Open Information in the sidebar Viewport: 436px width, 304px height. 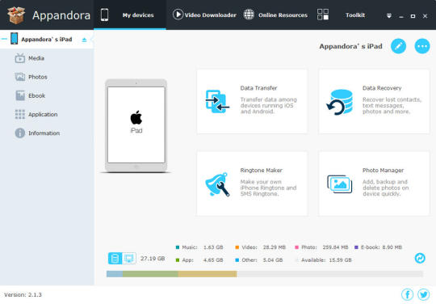click(x=47, y=133)
